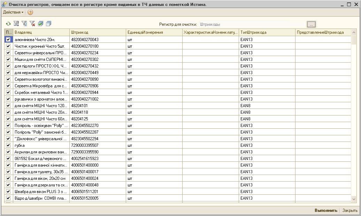
Task: Click the ellipsis button beside the Штрихкоды field
Action: [311, 24]
